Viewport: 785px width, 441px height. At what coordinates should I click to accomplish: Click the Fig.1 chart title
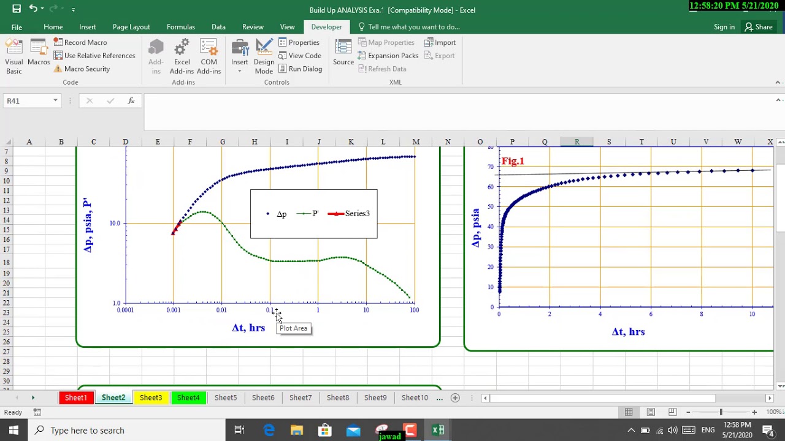tap(513, 161)
